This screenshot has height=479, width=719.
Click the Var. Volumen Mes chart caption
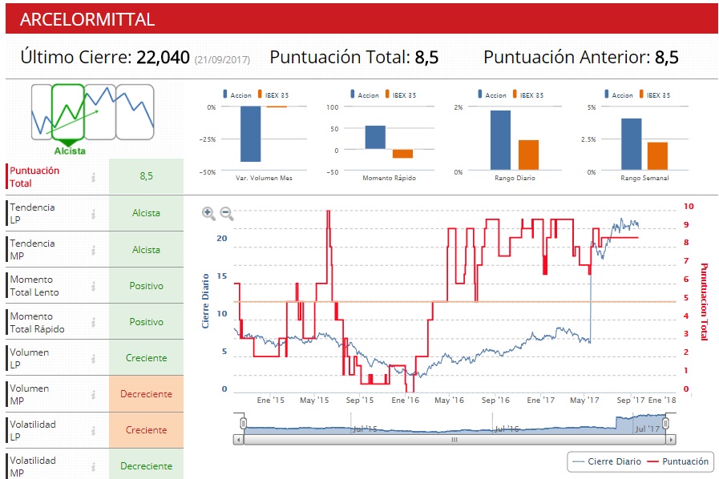264,178
